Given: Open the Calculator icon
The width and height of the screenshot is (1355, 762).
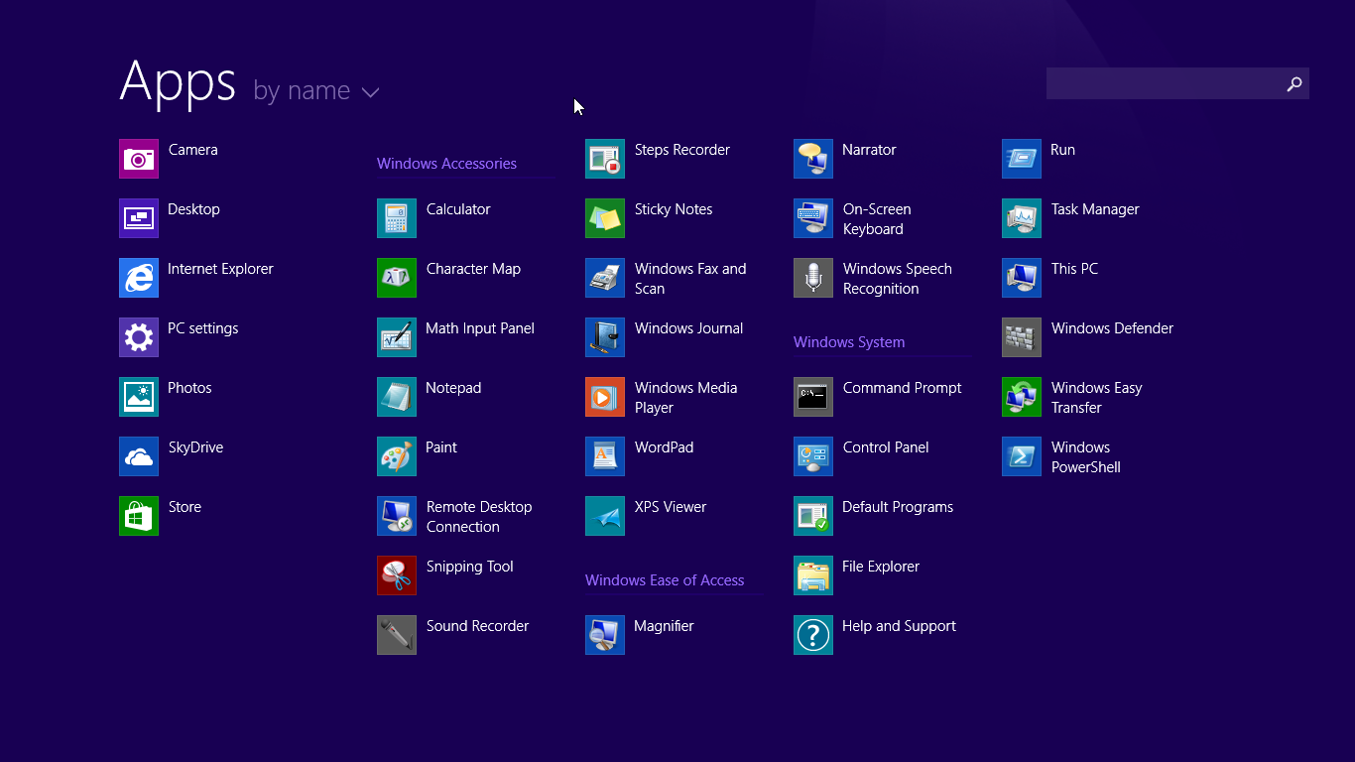Looking at the screenshot, I should click(x=397, y=218).
